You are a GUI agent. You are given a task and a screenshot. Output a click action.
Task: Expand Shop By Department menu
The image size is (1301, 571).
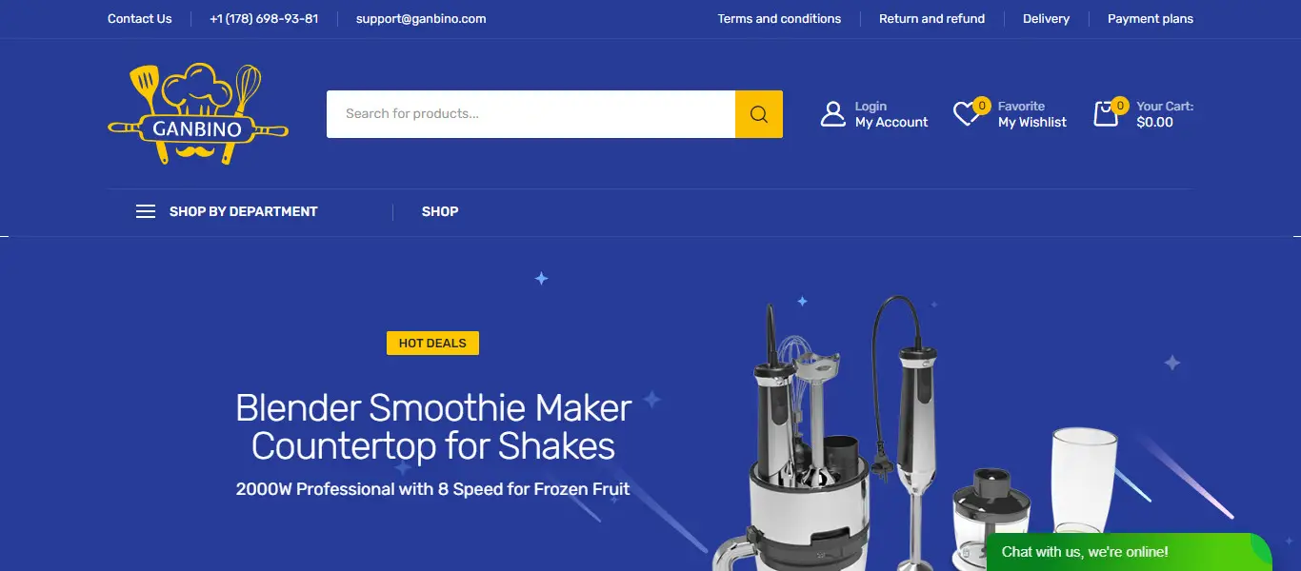tap(243, 211)
